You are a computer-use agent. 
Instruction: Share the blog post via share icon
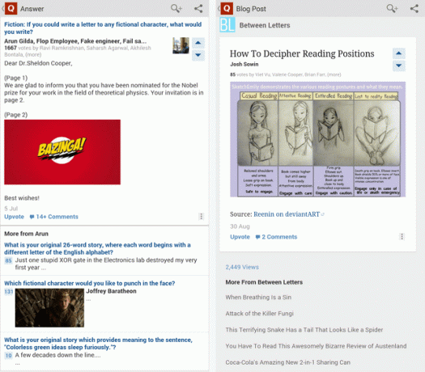pos(414,9)
